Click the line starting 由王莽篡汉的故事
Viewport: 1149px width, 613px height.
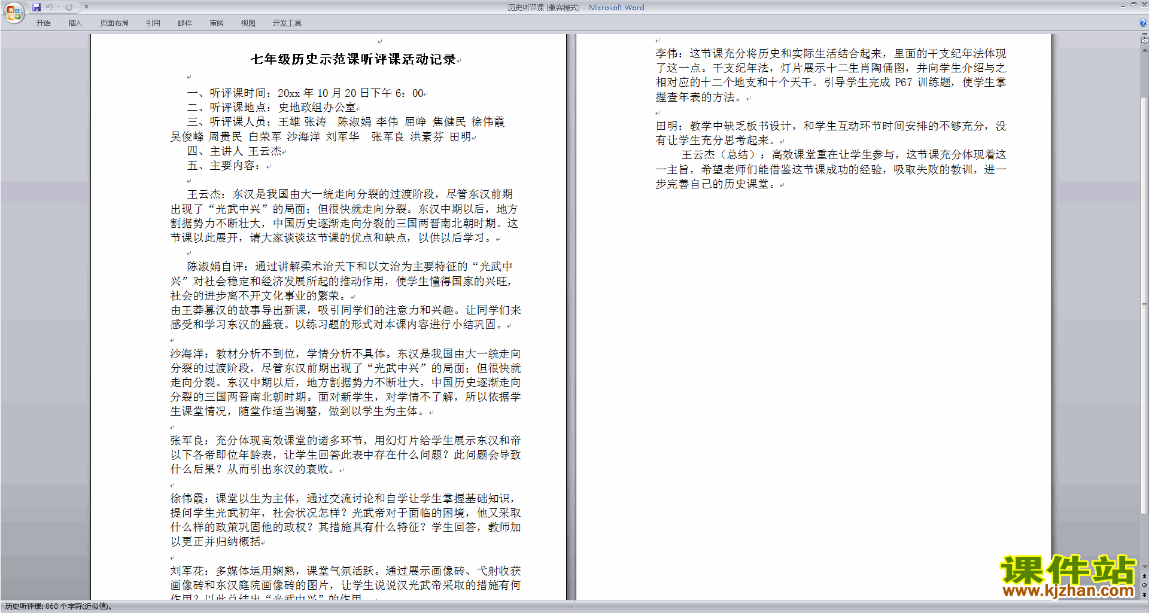(x=345, y=317)
